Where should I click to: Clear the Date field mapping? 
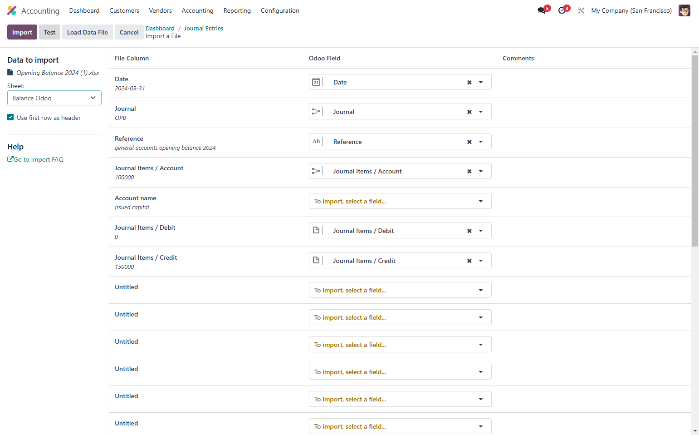tap(469, 82)
